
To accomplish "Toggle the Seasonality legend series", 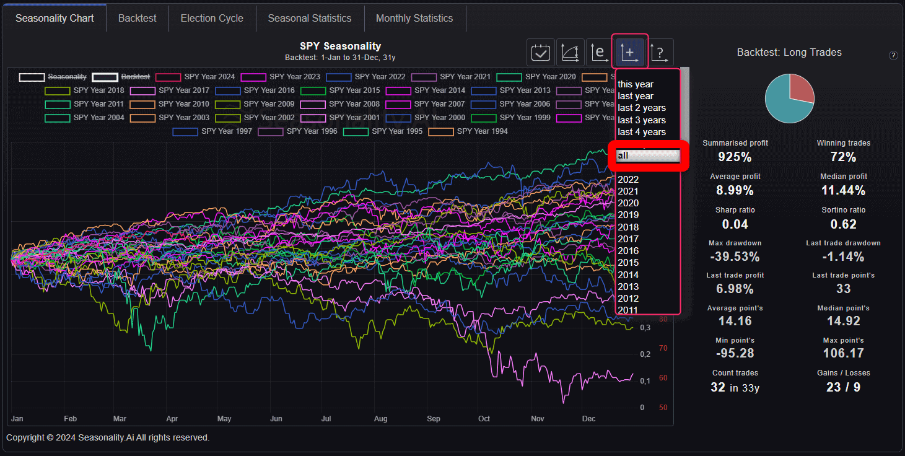I will pyautogui.click(x=32, y=77).
